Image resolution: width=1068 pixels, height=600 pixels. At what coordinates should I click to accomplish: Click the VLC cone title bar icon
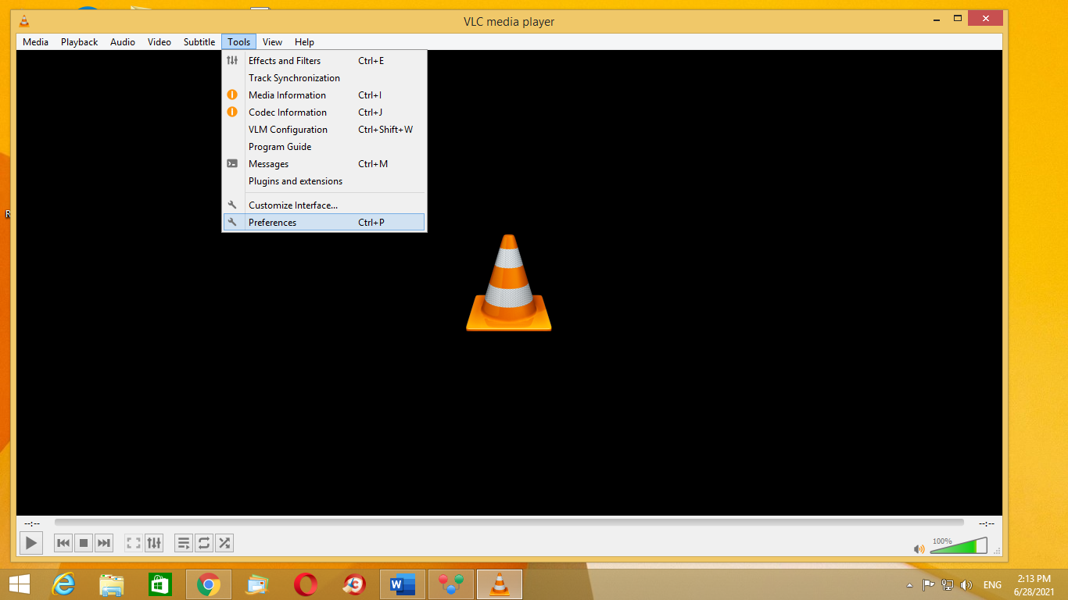click(x=25, y=21)
